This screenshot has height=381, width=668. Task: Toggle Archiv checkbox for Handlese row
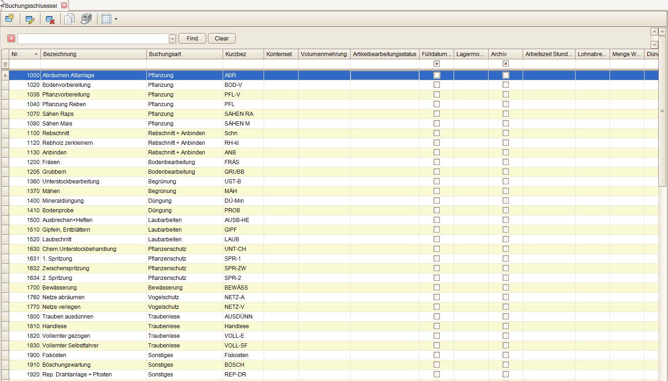point(506,326)
